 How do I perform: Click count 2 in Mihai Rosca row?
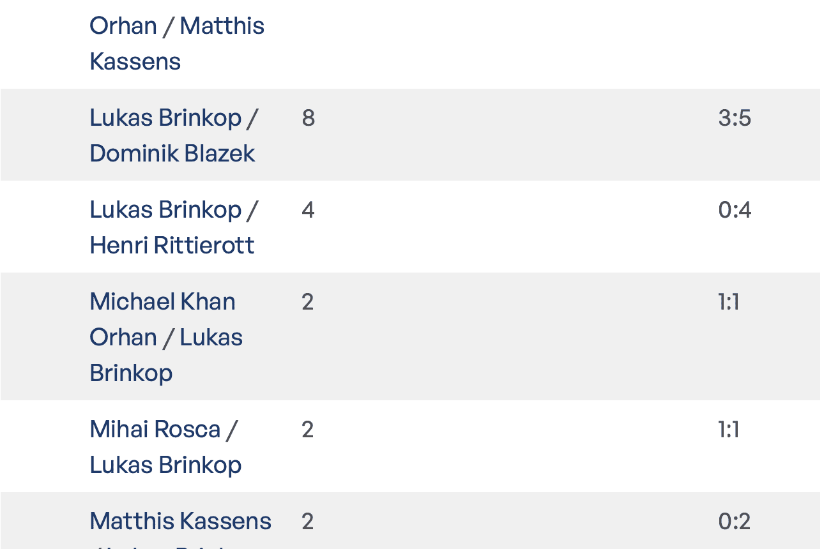click(308, 430)
